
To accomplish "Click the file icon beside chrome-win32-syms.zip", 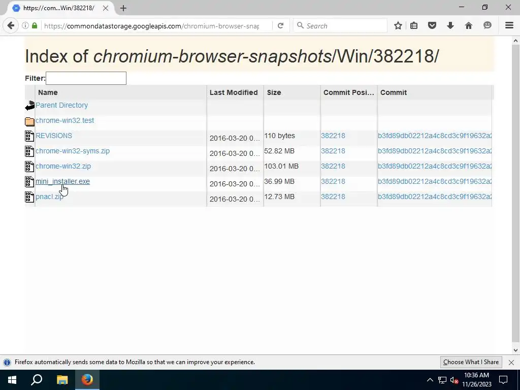I will click(29, 151).
